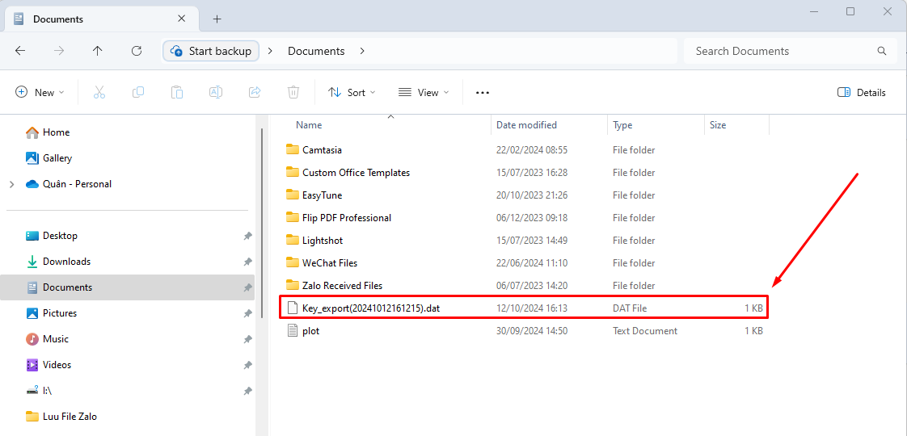The width and height of the screenshot is (907, 436).
Task: Click the plot text document icon
Action: pos(293,331)
